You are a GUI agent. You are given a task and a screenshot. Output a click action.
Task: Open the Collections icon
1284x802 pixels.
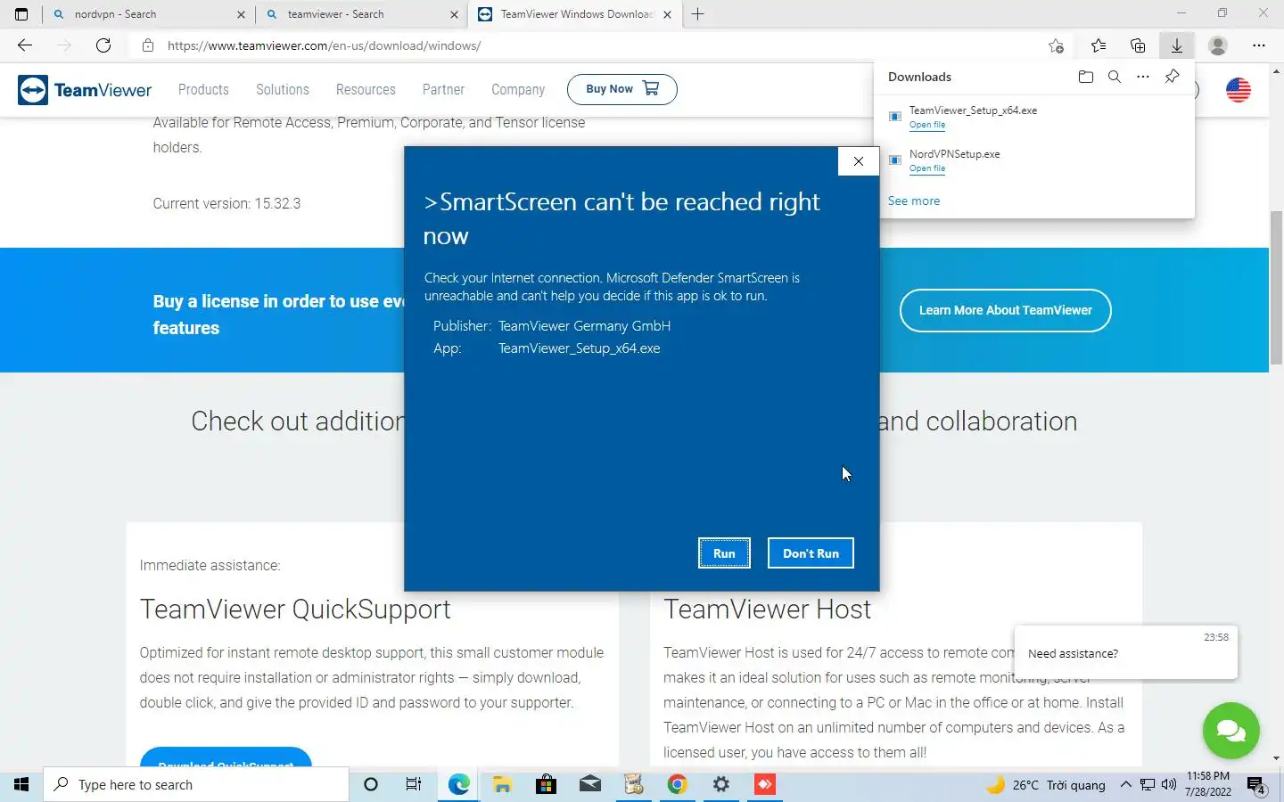[1138, 45]
